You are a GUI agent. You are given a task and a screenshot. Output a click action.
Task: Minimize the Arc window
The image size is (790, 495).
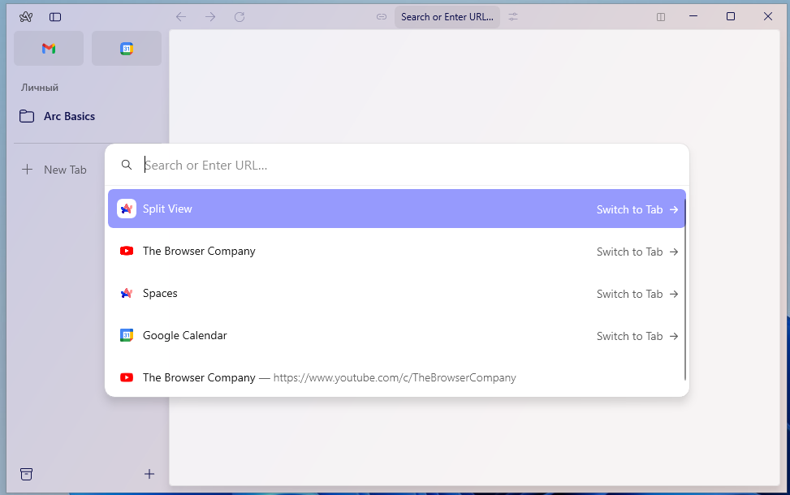[693, 16]
